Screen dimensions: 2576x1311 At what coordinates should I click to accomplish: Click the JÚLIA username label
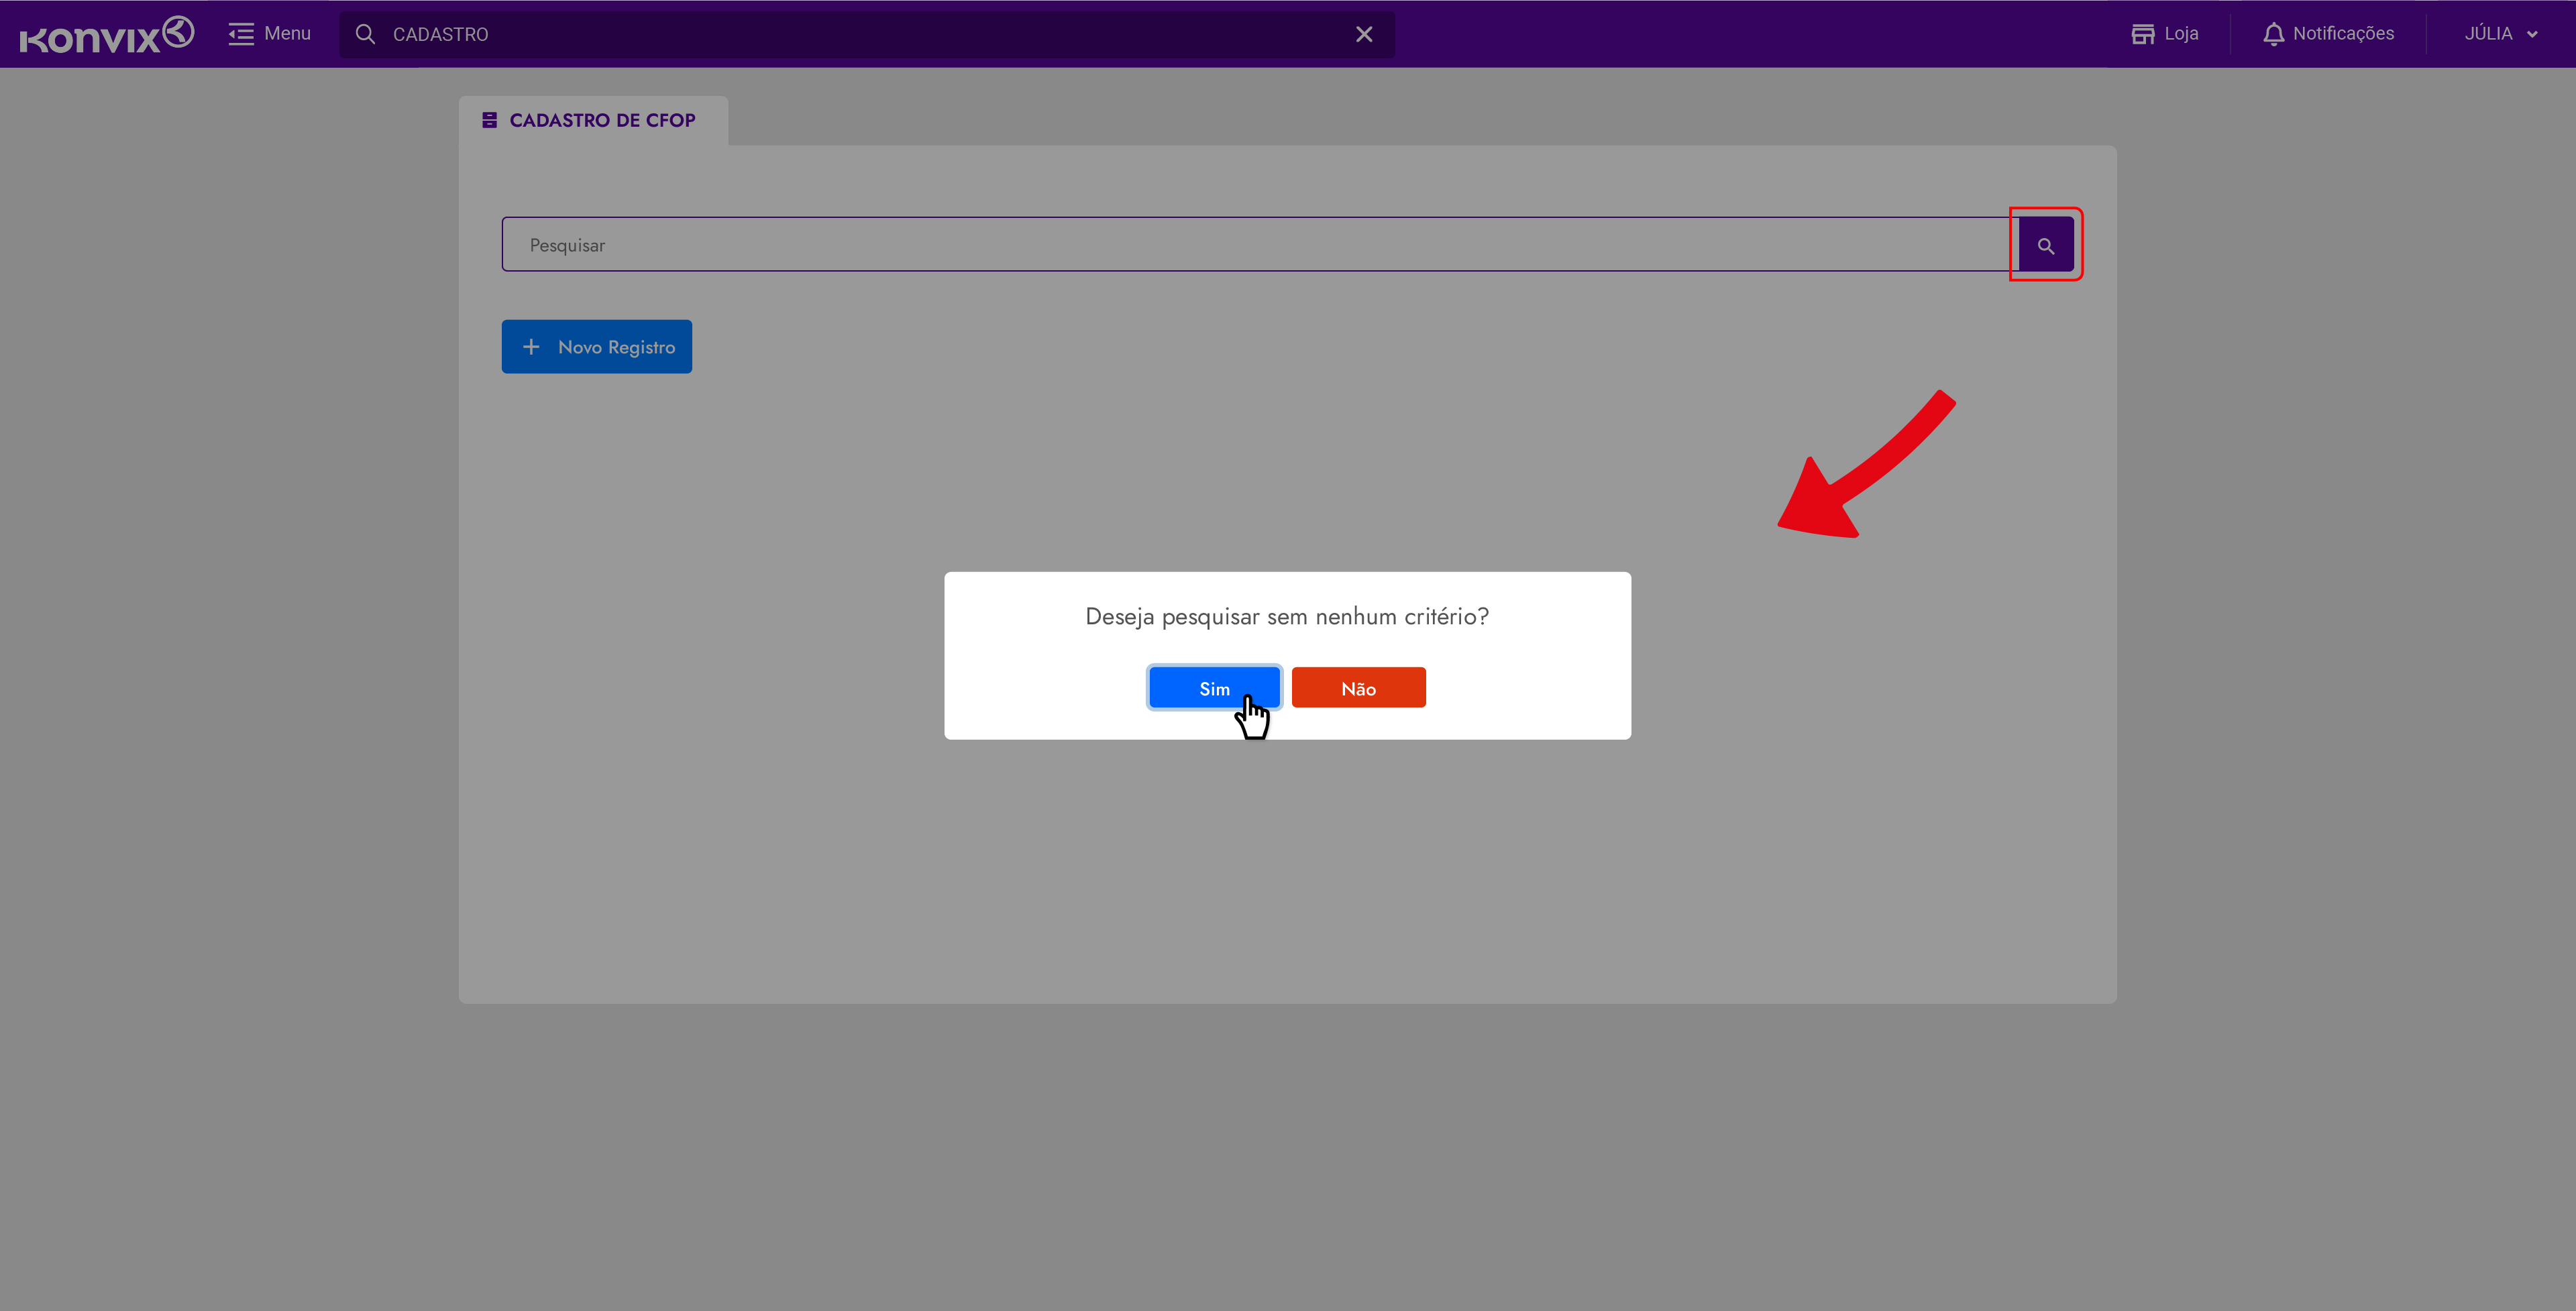pos(2488,34)
